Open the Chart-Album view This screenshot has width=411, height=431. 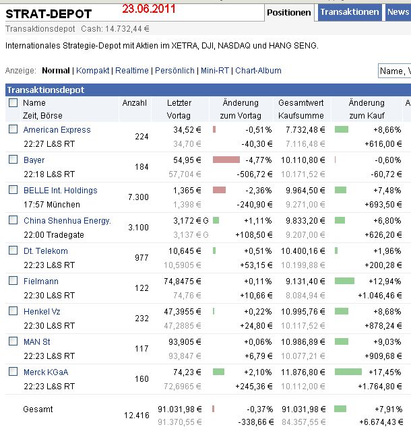click(258, 71)
